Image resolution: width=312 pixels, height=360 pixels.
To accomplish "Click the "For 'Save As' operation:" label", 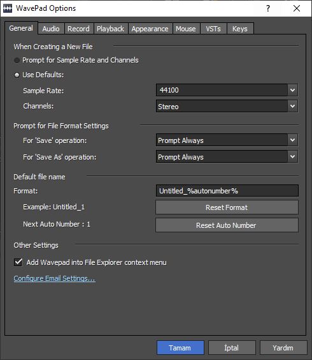I will coord(60,157).
